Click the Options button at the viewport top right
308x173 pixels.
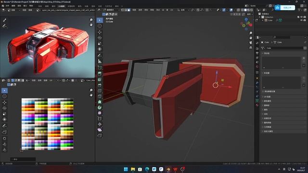coord(249,14)
